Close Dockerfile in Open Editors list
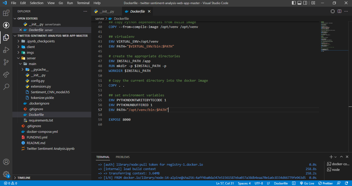The width and height of the screenshot is (352, 186). pyautogui.click(x=21, y=30)
